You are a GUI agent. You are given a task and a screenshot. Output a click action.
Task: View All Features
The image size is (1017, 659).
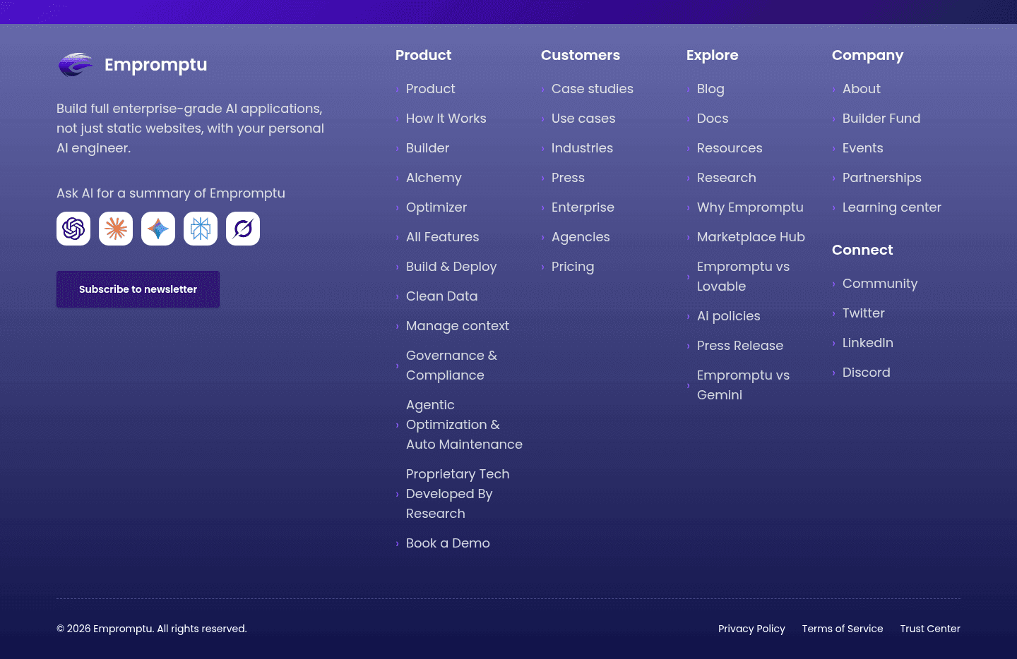coord(442,237)
